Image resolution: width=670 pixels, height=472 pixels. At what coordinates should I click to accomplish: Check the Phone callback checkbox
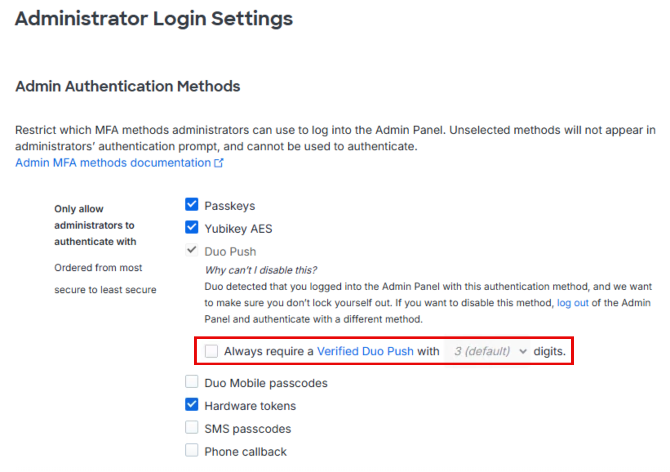click(x=192, y=450)
